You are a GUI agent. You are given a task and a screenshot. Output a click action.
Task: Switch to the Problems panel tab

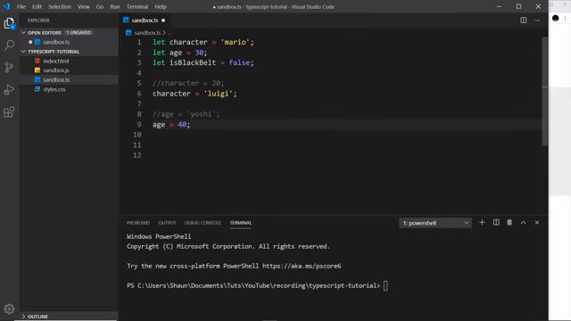coord(138,223)
